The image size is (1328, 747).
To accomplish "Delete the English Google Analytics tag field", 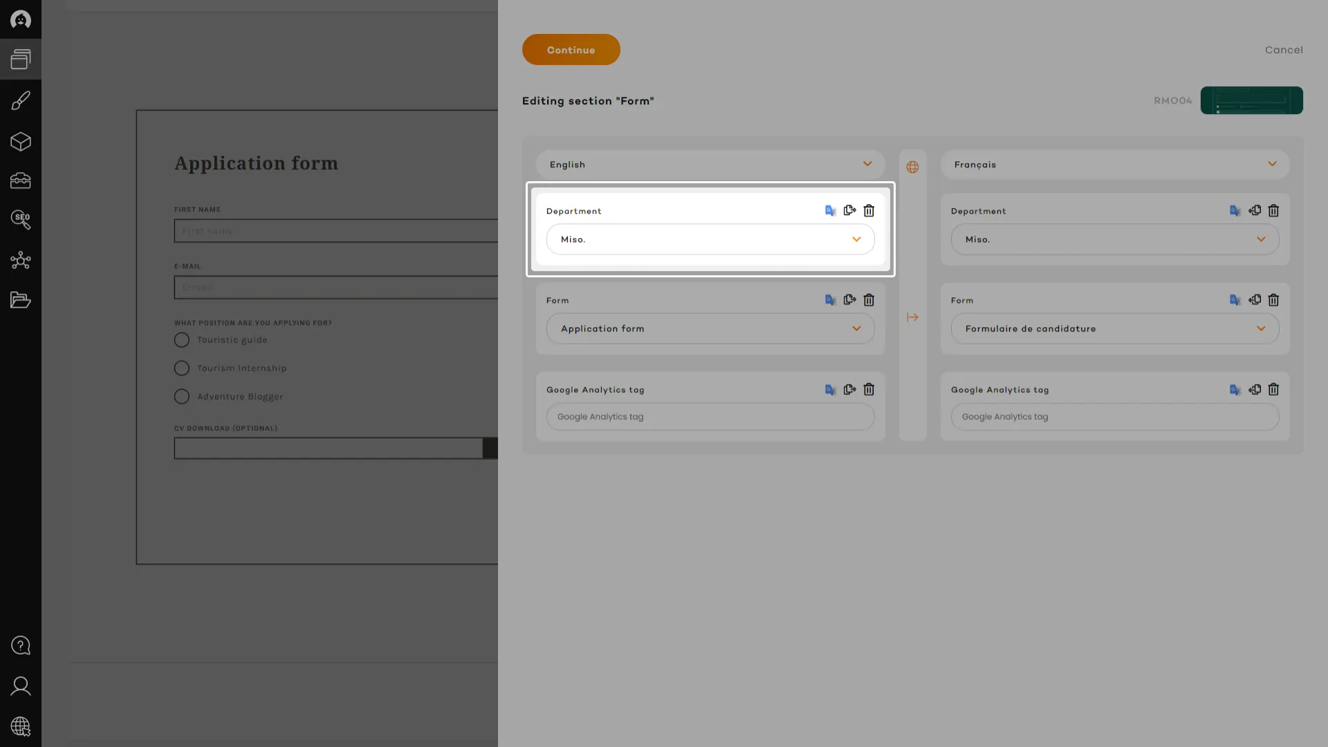I will 869,389.
